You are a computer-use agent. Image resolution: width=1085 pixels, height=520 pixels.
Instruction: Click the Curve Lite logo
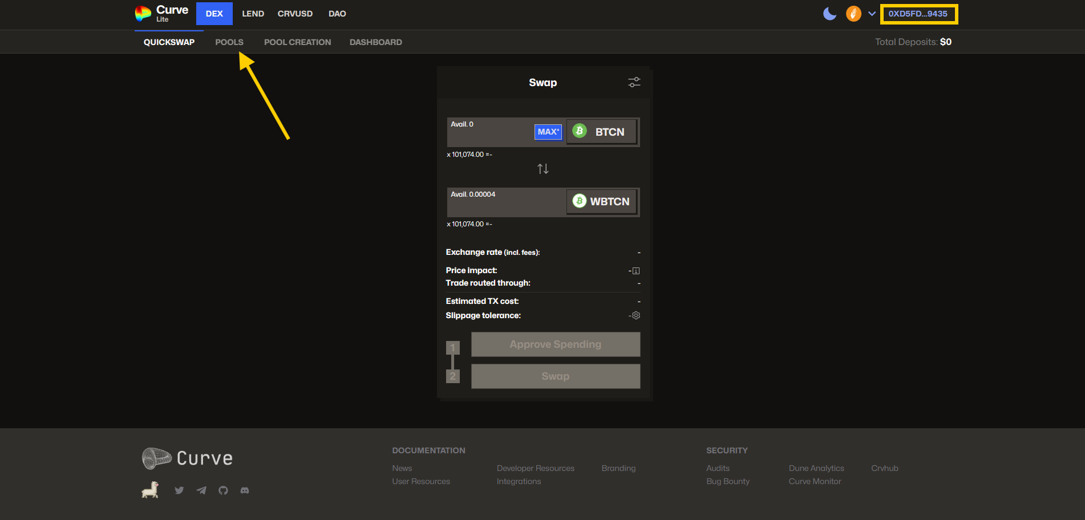pyautogui.click(x=161, y=13)
